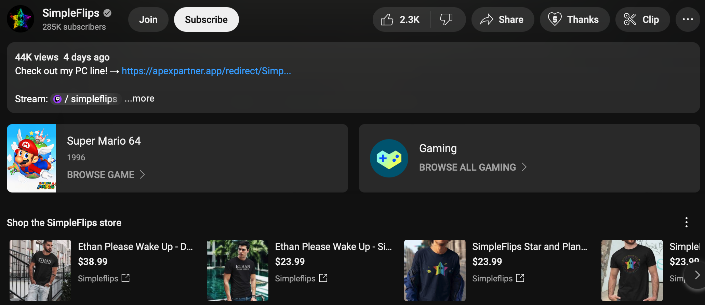Join the SimpleFlips channel membership
705x305 pixels.
tap(148, 19)
